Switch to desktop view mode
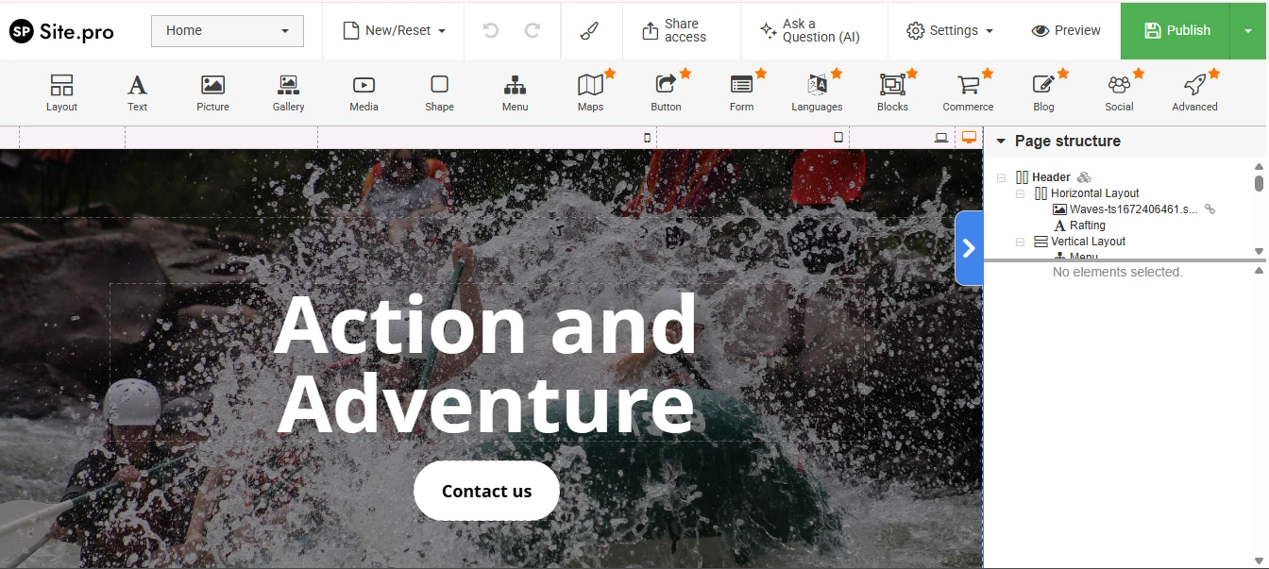This screenshot has height=569, width=1269. pyautogui.click(x=968, y=138)
